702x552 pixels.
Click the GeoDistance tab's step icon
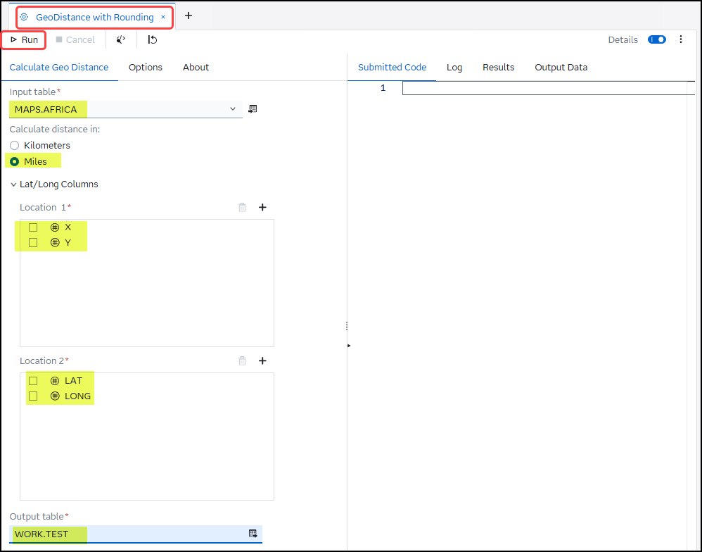(x=24, y=17)
